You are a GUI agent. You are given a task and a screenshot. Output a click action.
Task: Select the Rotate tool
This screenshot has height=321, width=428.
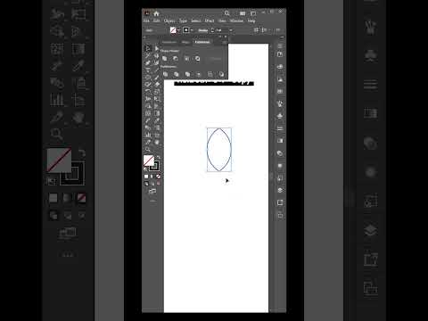148,92
